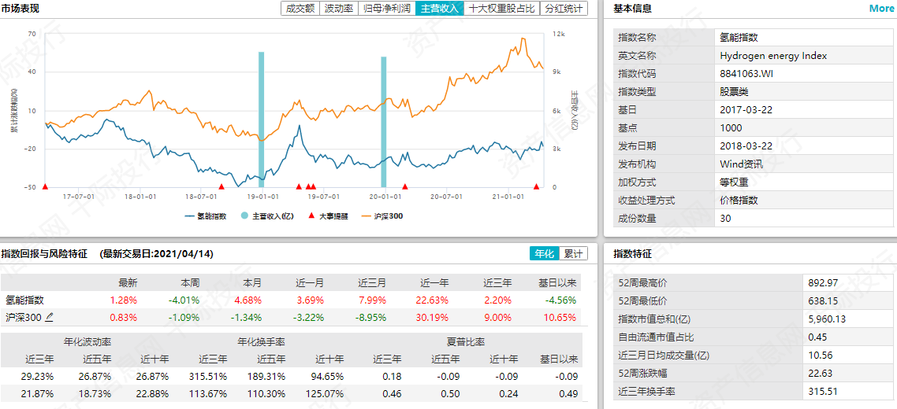Click the active 主营收入 tab
The height and width of the screenshot is (409, 897).
coord(439,9)
